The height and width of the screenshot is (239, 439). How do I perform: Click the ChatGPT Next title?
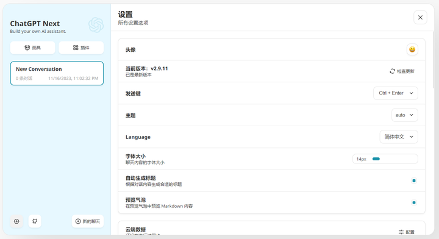click(35, 24)
